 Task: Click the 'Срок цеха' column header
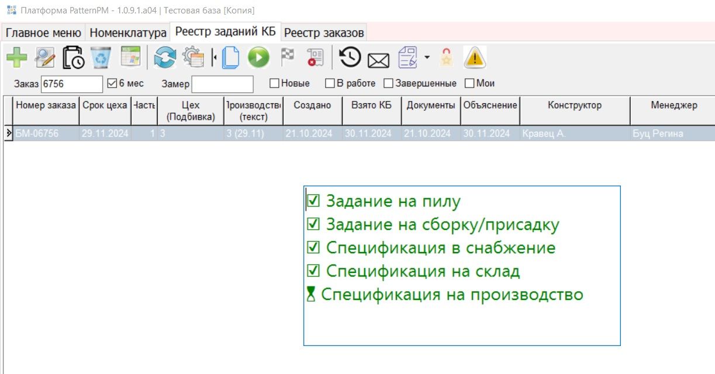coord(105,106)
